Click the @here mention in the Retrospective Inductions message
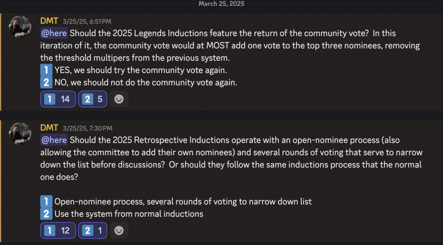Viewport: 443px width, 245px height. click(x=54, y=140)
